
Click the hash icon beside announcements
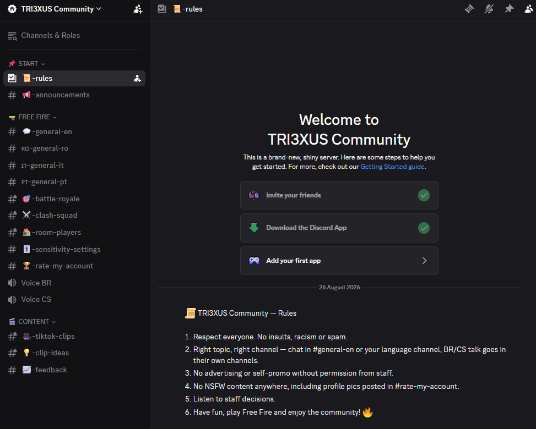click(12, 95)
